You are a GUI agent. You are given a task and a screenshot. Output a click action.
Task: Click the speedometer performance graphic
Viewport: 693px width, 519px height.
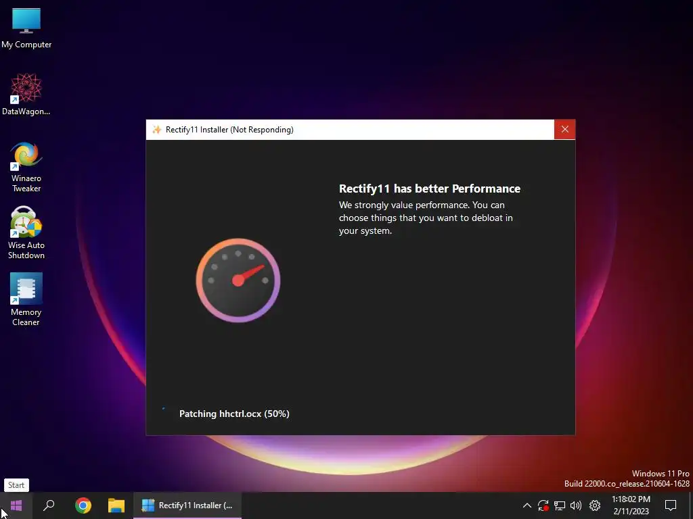pyautogui.click(x=238, y=280)
